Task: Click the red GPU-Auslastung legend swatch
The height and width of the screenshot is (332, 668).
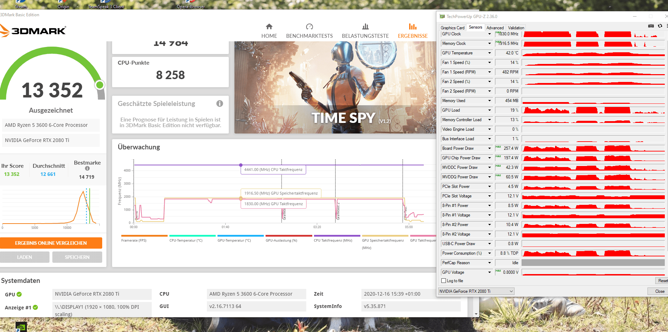Action: point(289,236)
